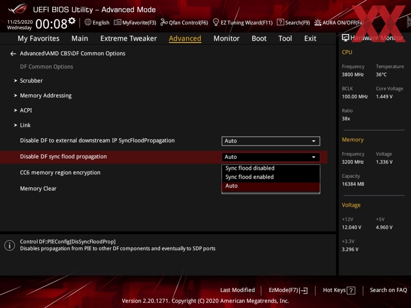Click the memory voltage value 1.336 V
This screenshot has height=308, width=411.
pyautogui.click(x=384, y=162)
